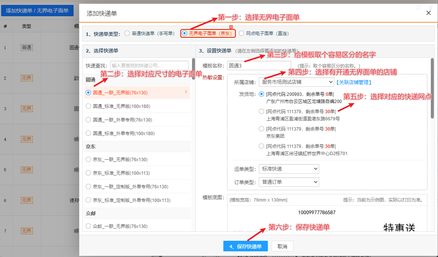Pick 京东_一联_无界版(76x130) template

click(x=88, y=160)
